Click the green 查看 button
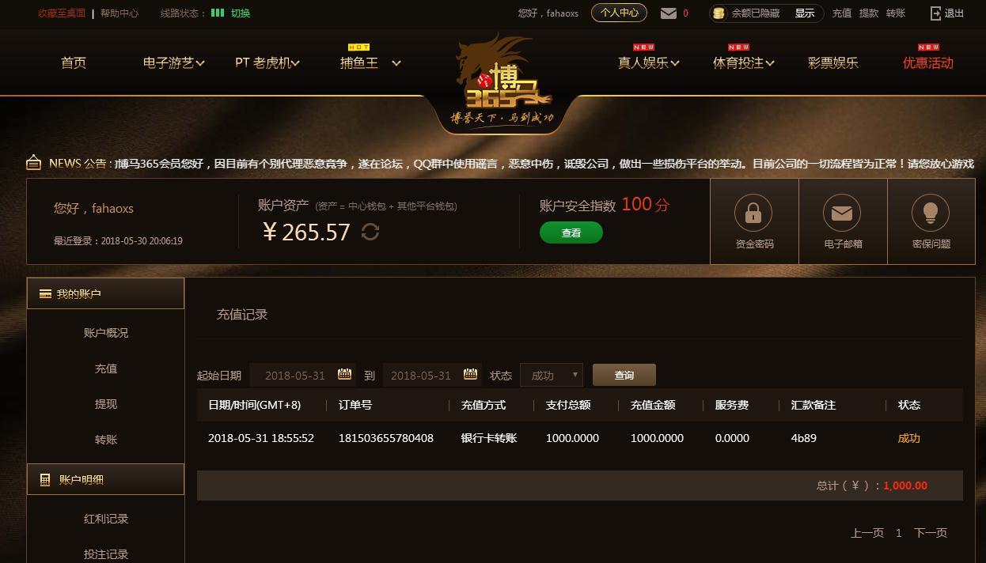The width and height of the screenshot is (986, 563). tap(571, 232)
